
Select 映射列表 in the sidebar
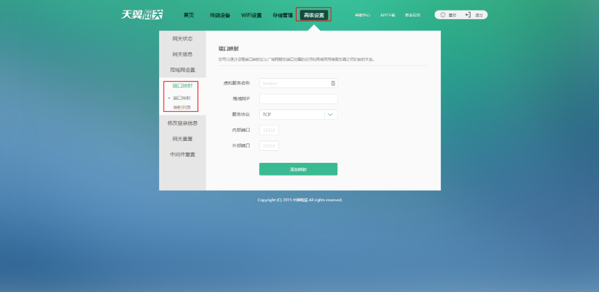tap(182, 107)
